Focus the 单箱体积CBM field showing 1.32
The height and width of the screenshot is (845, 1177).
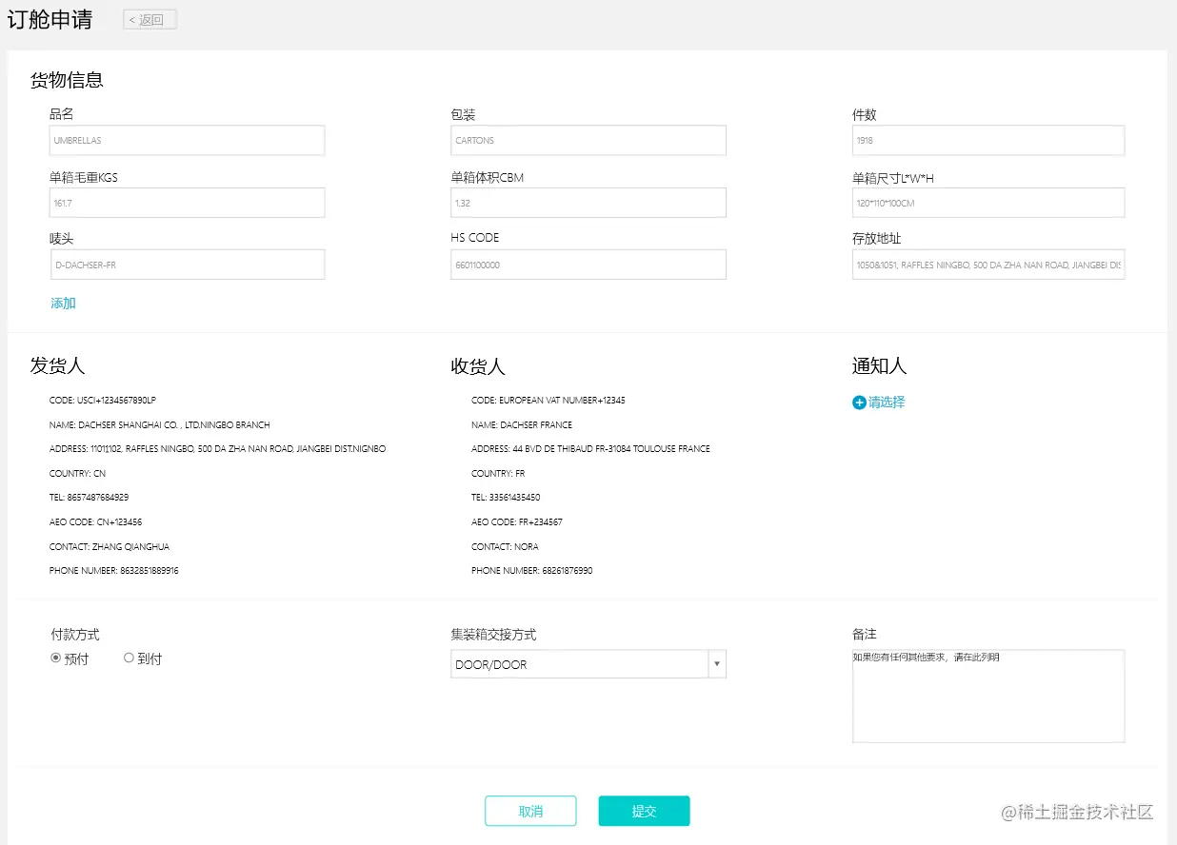click(x=588, y=203)
